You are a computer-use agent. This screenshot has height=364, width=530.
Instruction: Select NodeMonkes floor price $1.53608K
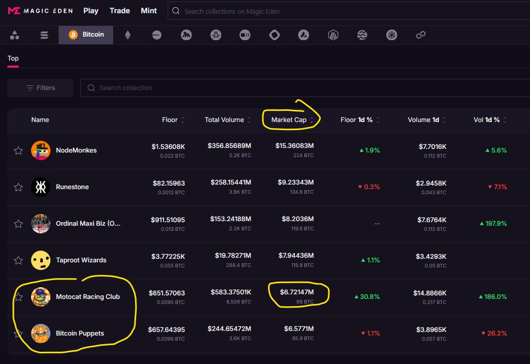pyautogui.click(x=168, y=146)
